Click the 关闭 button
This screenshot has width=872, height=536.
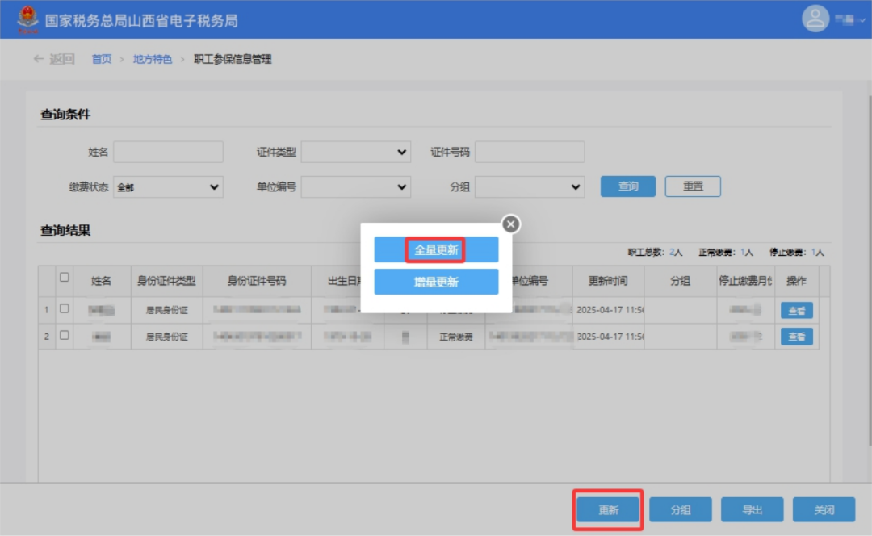(824, 510)
